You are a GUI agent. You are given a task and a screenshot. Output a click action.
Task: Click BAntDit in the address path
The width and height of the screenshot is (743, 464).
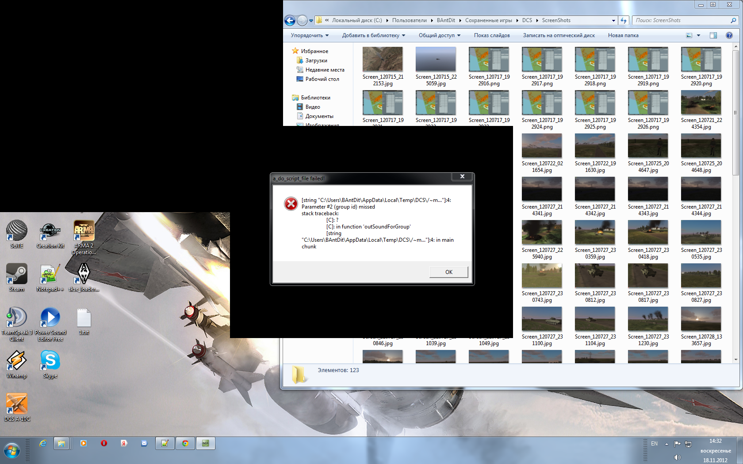(446, 20)
